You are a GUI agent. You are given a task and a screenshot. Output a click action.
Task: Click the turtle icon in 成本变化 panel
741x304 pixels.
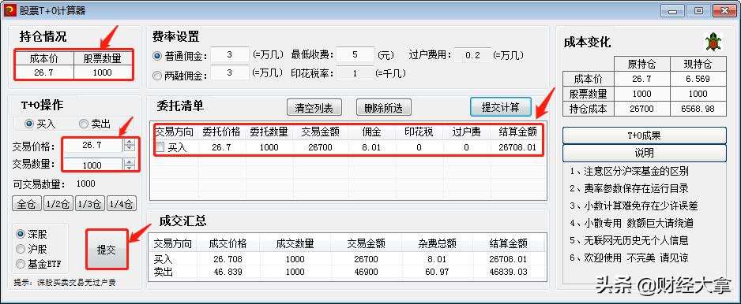[x=713, y=43]
